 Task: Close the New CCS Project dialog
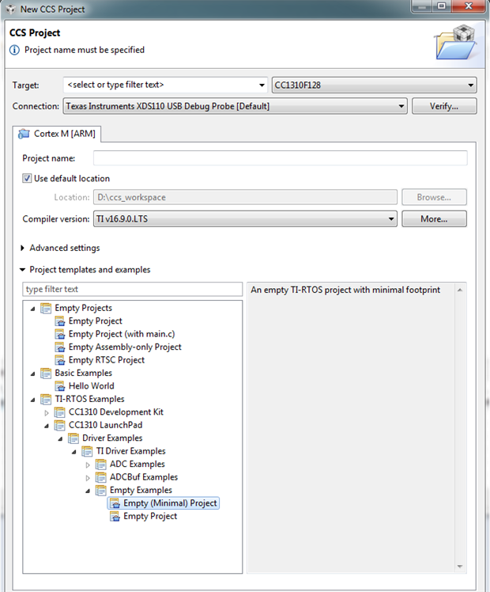[x=469, y=6]
